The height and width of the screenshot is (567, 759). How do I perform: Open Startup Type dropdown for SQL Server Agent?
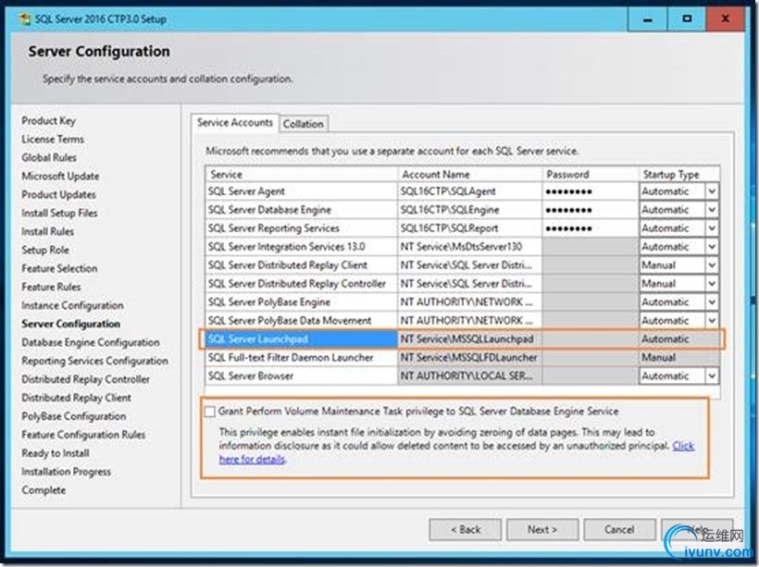(712, 191)
